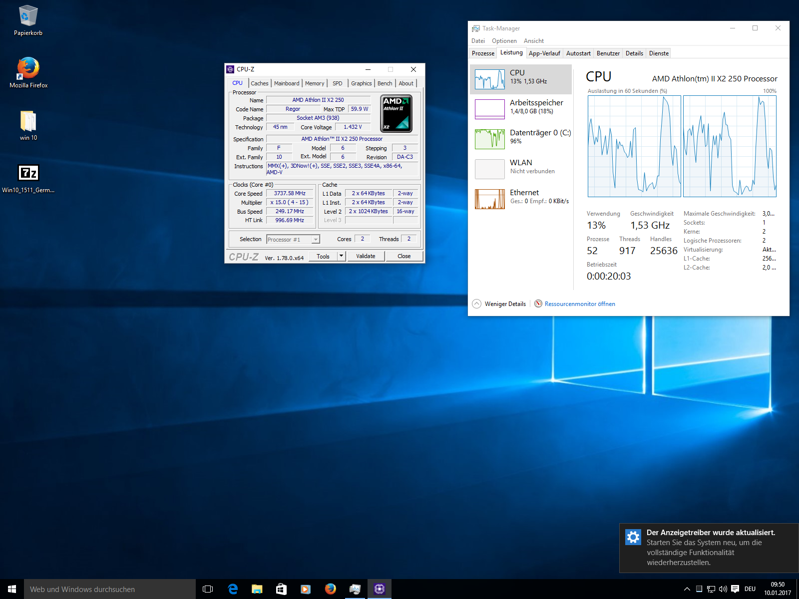Click the CPU-Z title bar app icon
The height and width of the screenshot is (599, 799).
point(230,69)
